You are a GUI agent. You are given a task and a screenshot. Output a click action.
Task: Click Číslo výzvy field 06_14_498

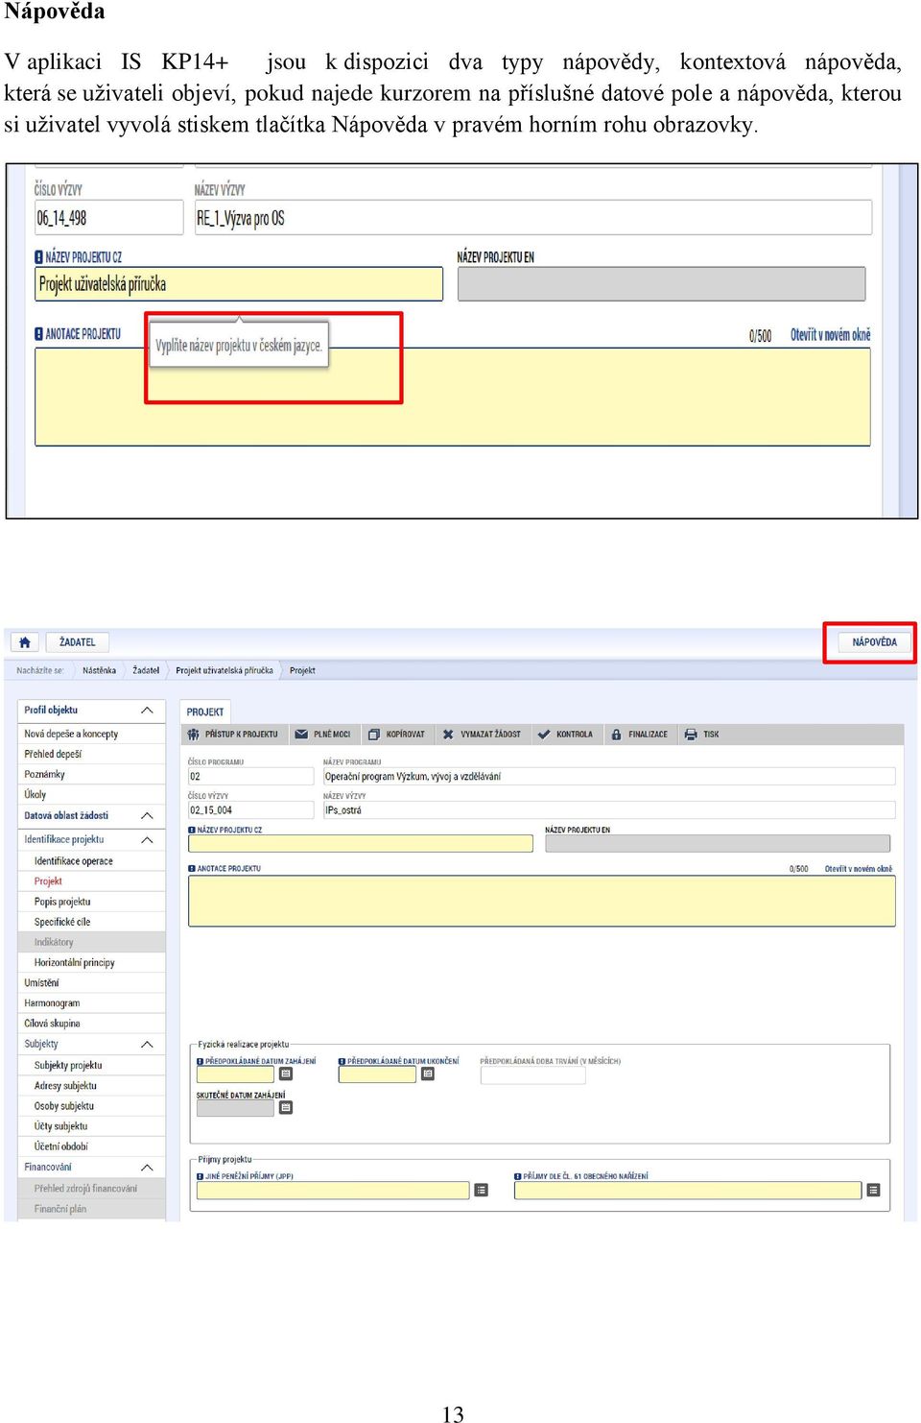pyautogui.click(x=108, y=218)
